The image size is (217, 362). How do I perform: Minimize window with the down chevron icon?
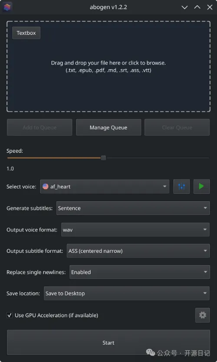(x=184, y=7)
